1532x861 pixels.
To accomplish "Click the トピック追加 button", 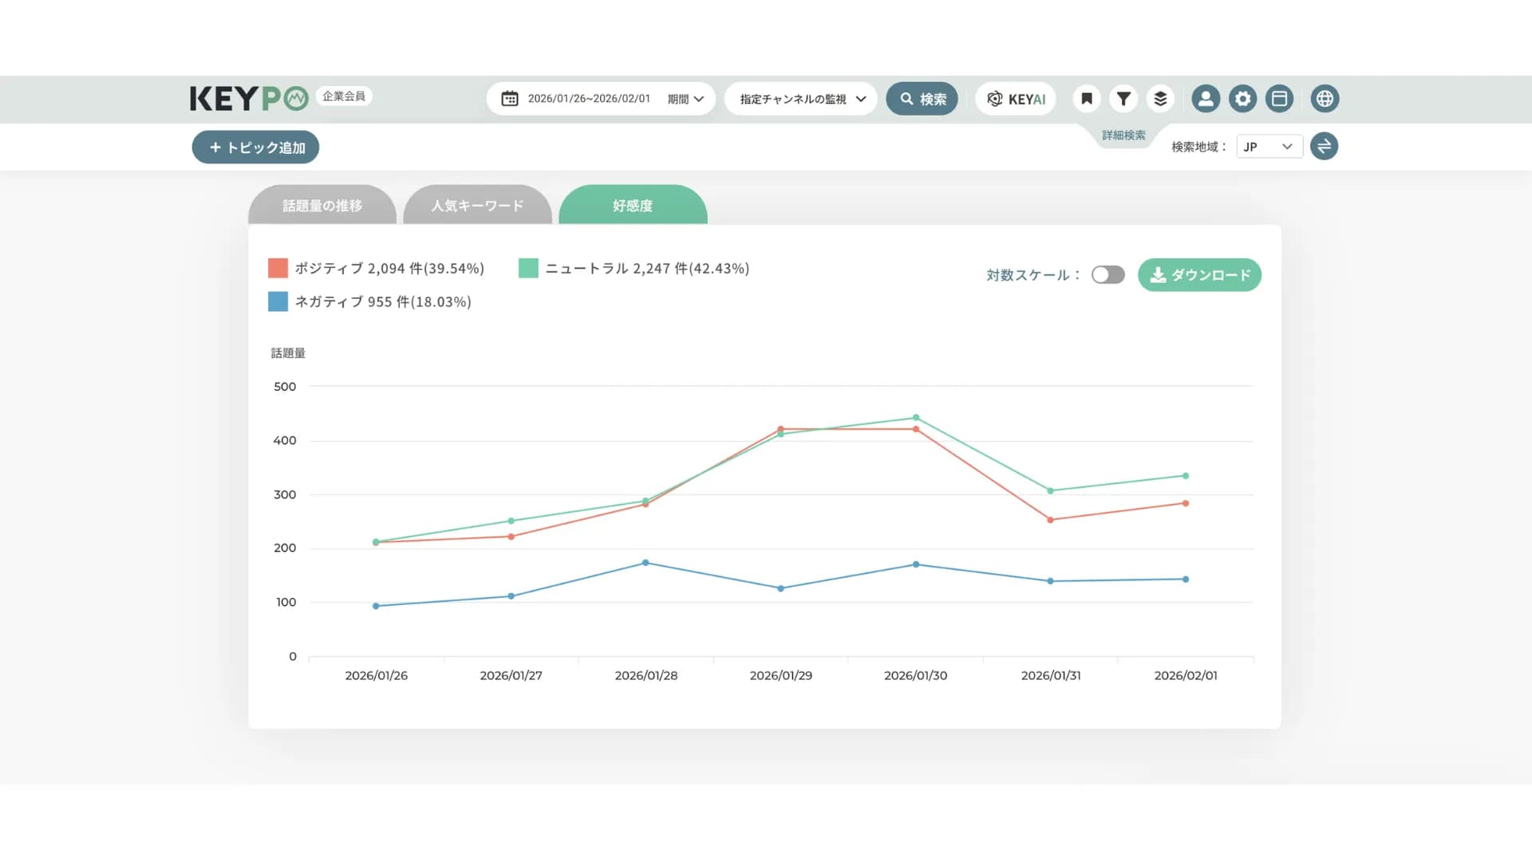I will point(255,147).
